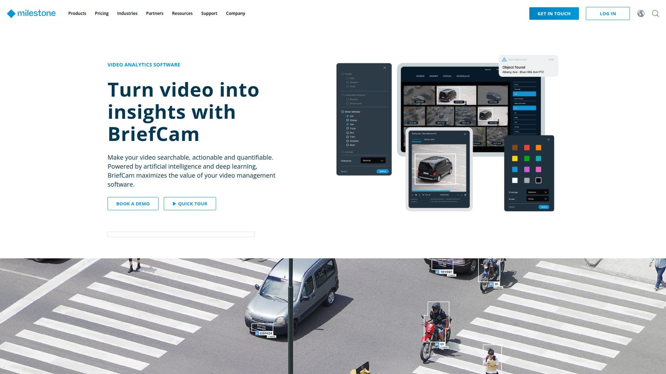
Task: Click APPLY in the color picker panel
Action: pyautogui.click(x=544, y=207)
